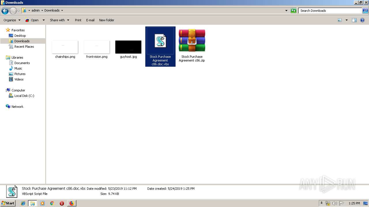Show hidden system tray icons

[x=322, y=203]
